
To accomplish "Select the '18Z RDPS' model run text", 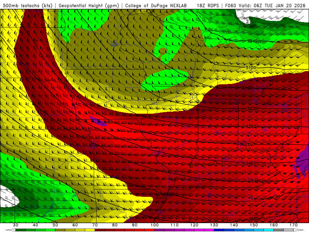I will coord(208,5).
